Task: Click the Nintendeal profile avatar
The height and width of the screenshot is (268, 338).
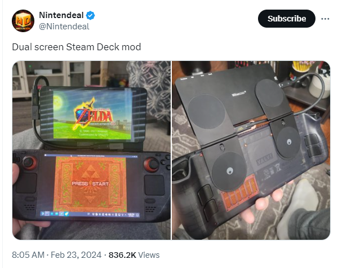Action: [x=23, y=21]
